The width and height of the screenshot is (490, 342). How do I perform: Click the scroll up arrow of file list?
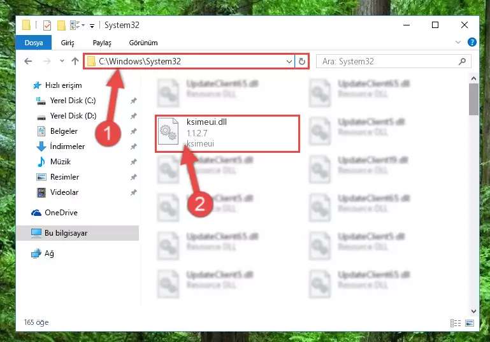[x=473, y=78]
